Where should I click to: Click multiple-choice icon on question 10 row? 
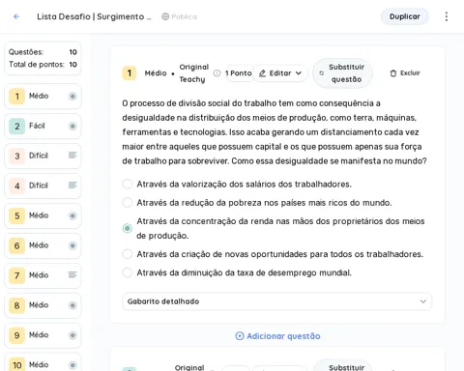[x=72, y=365]
